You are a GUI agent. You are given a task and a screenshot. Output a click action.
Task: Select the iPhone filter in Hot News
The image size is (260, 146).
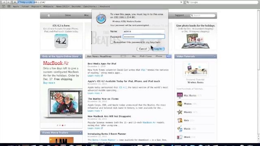tap(159, 56)
